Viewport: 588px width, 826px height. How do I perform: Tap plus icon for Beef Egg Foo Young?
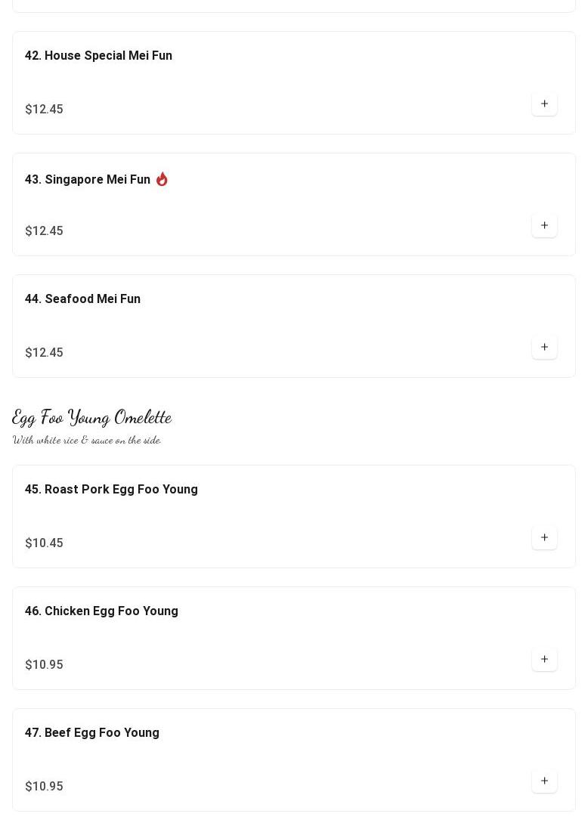544,781
